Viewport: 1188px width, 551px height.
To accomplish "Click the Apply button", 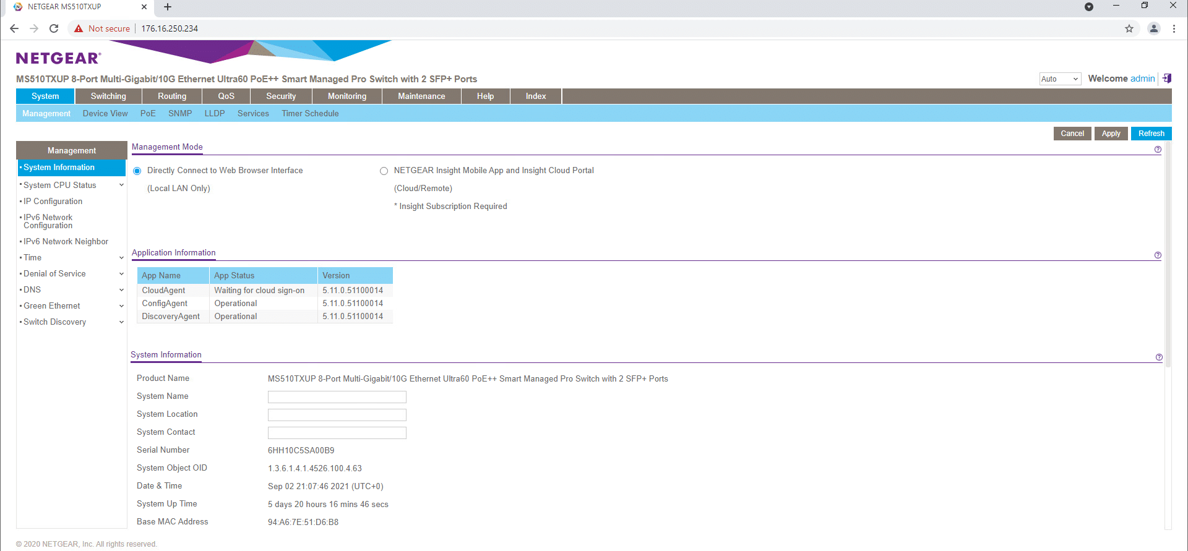I will [x=1111, y=134].
